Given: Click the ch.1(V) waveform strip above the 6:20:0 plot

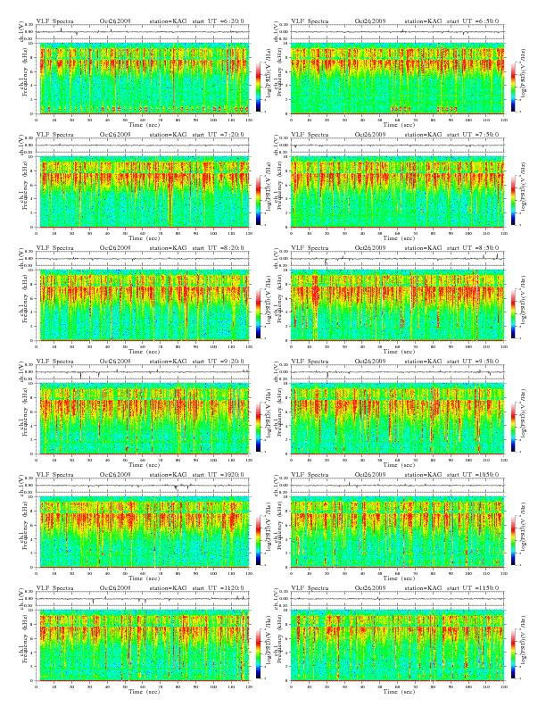Looking at the screenshot, I should pyautogui.click(x=143, y=32).
